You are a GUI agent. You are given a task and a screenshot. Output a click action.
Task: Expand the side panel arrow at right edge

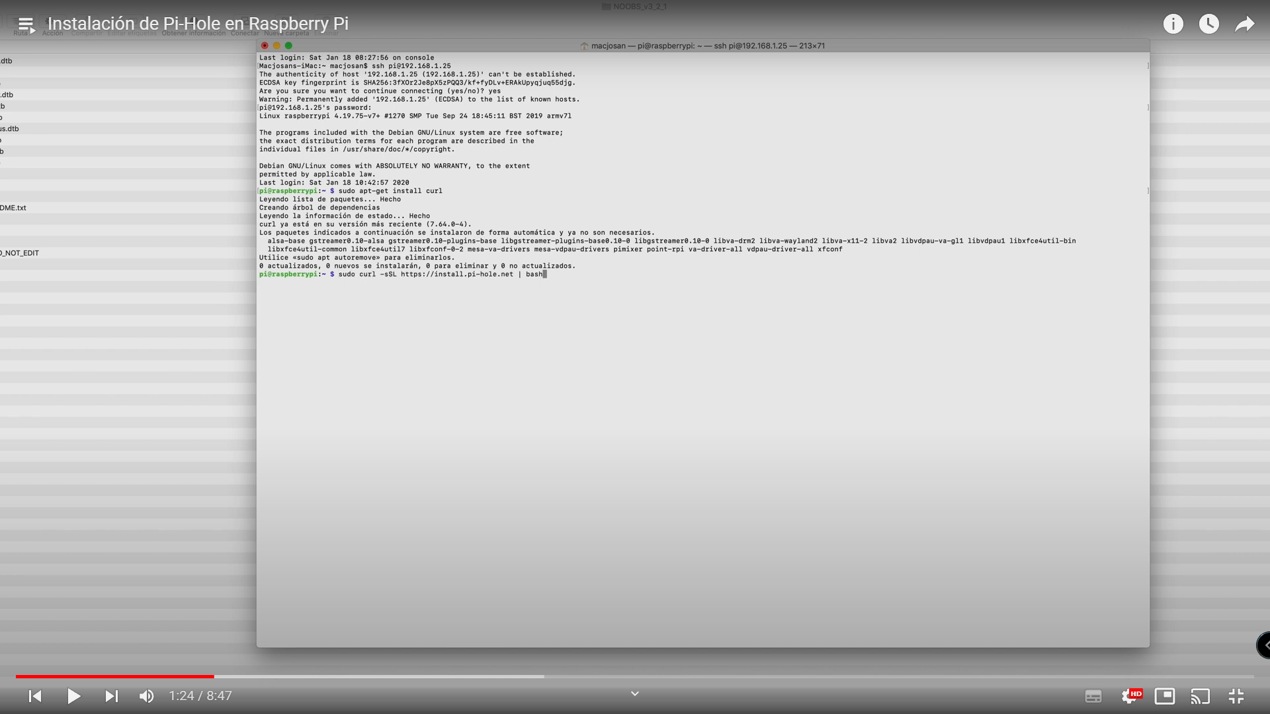(x=1265, y=645)
